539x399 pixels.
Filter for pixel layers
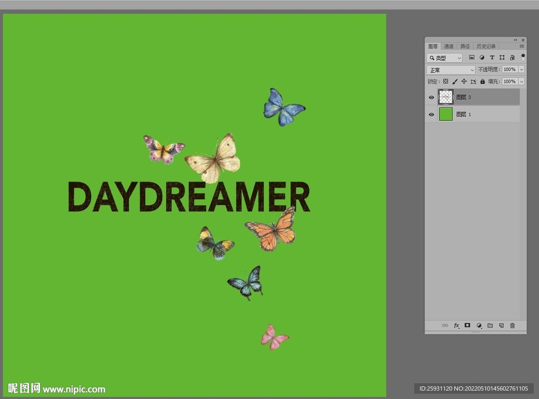[x=472, y=57]
